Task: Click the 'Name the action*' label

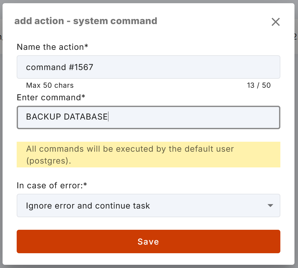Action: pos(53,47)
